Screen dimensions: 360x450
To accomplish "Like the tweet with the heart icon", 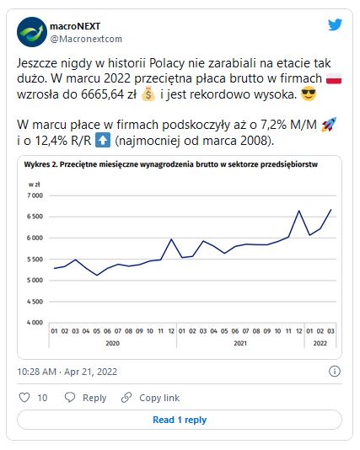I will 24,398.
